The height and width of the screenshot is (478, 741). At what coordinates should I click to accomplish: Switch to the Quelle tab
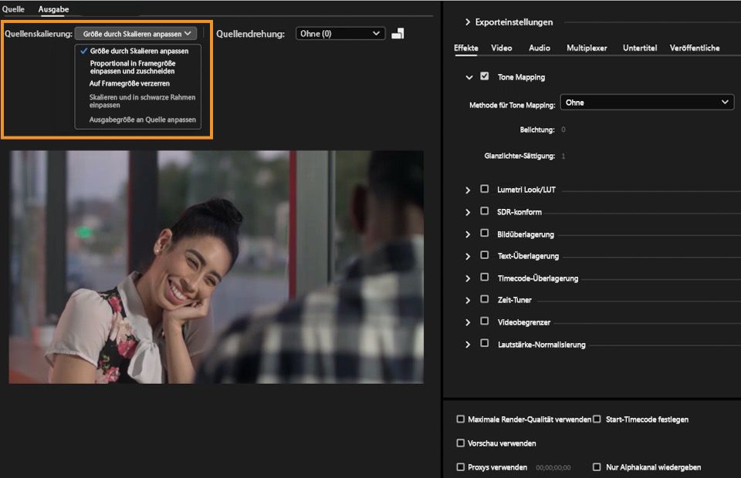13,9
